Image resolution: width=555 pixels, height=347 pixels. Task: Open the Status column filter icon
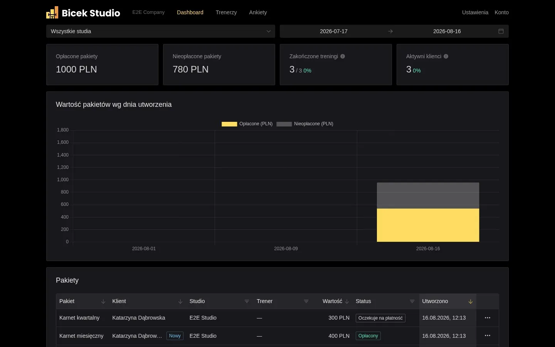pos(412,302)
